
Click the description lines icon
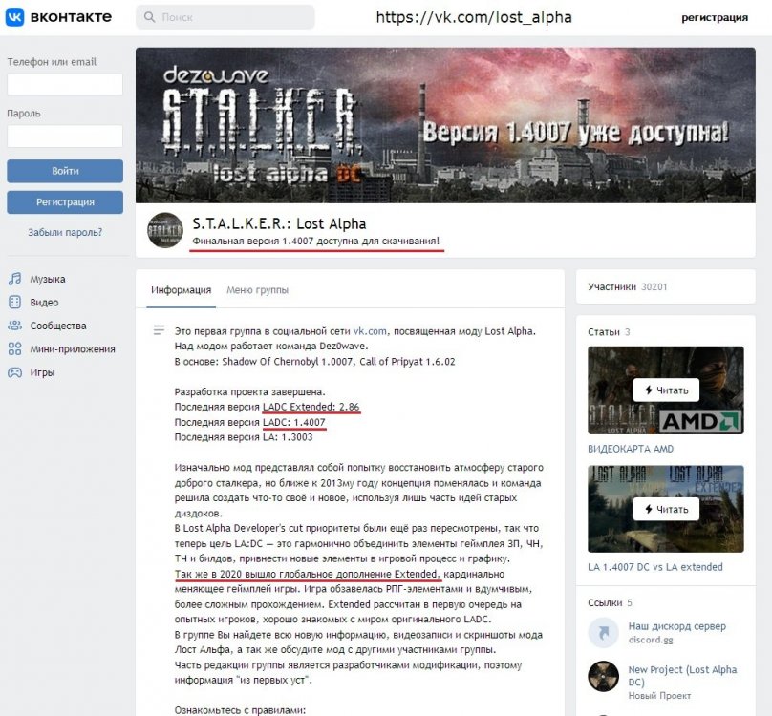(159, 330)
